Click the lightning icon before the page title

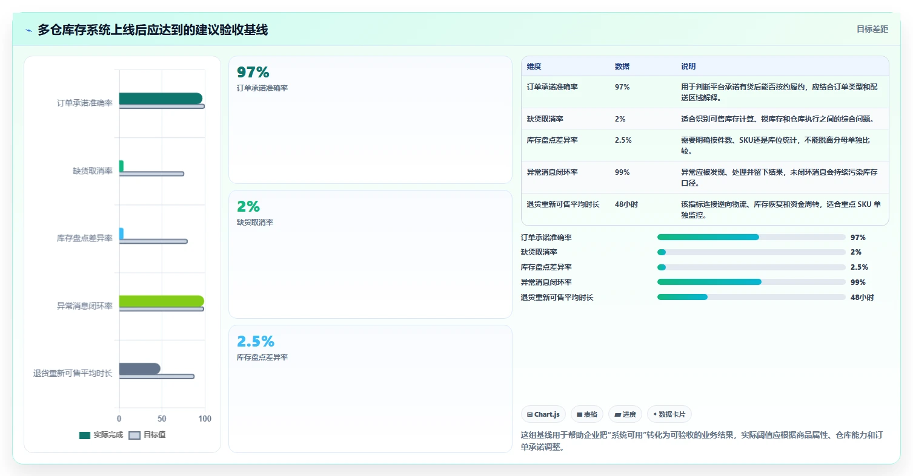pyautogui.click(x=29, y=30)
